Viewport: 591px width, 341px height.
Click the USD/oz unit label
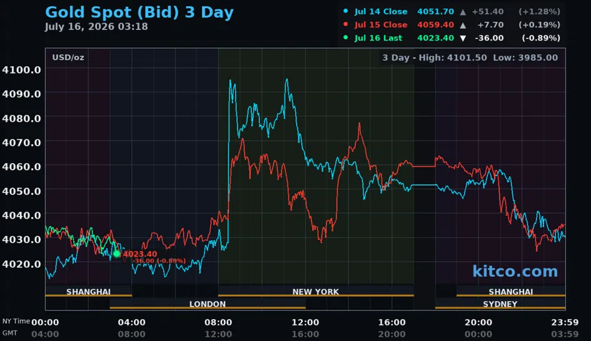(x=68, y=57)
